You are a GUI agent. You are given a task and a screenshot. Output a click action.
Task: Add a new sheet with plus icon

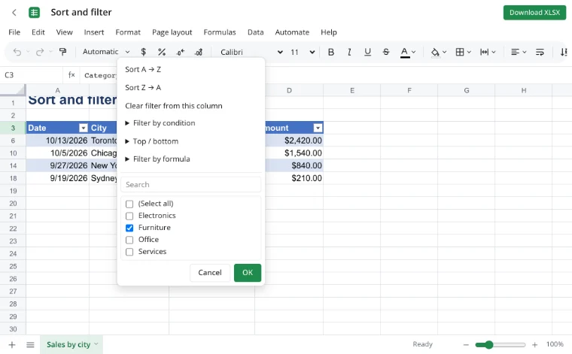click(x=12, y=344)
